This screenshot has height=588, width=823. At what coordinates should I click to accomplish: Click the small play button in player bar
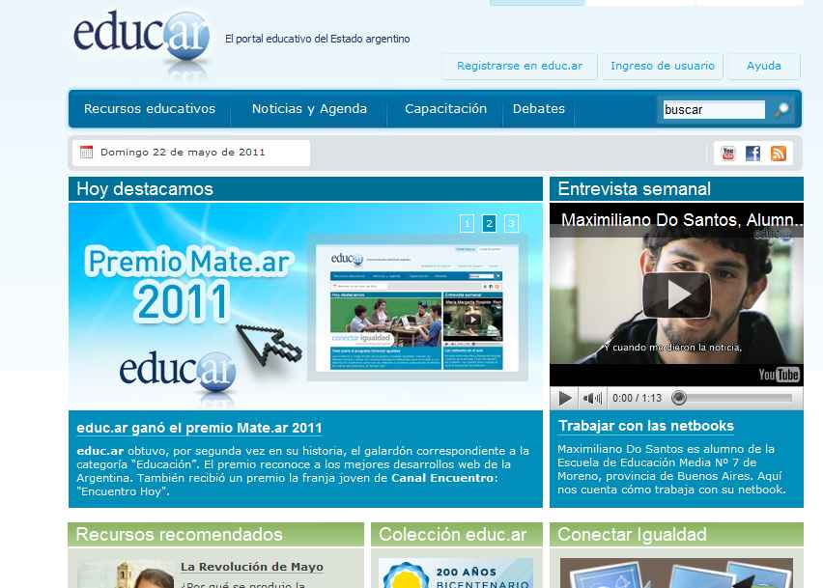pyautogui.click(x=565, y=398)
